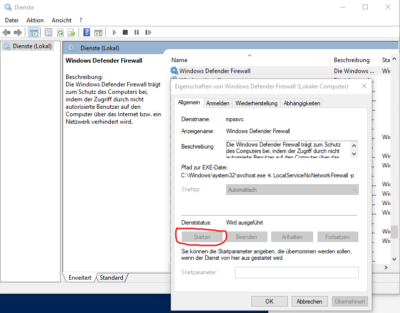The width and height of the screenshot is (400, 313).
Task: Click the Anhalten button
Action: click(292, 237)
